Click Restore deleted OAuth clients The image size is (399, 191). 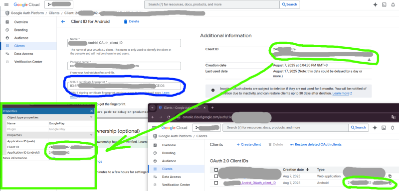click(x=316, y=144)
